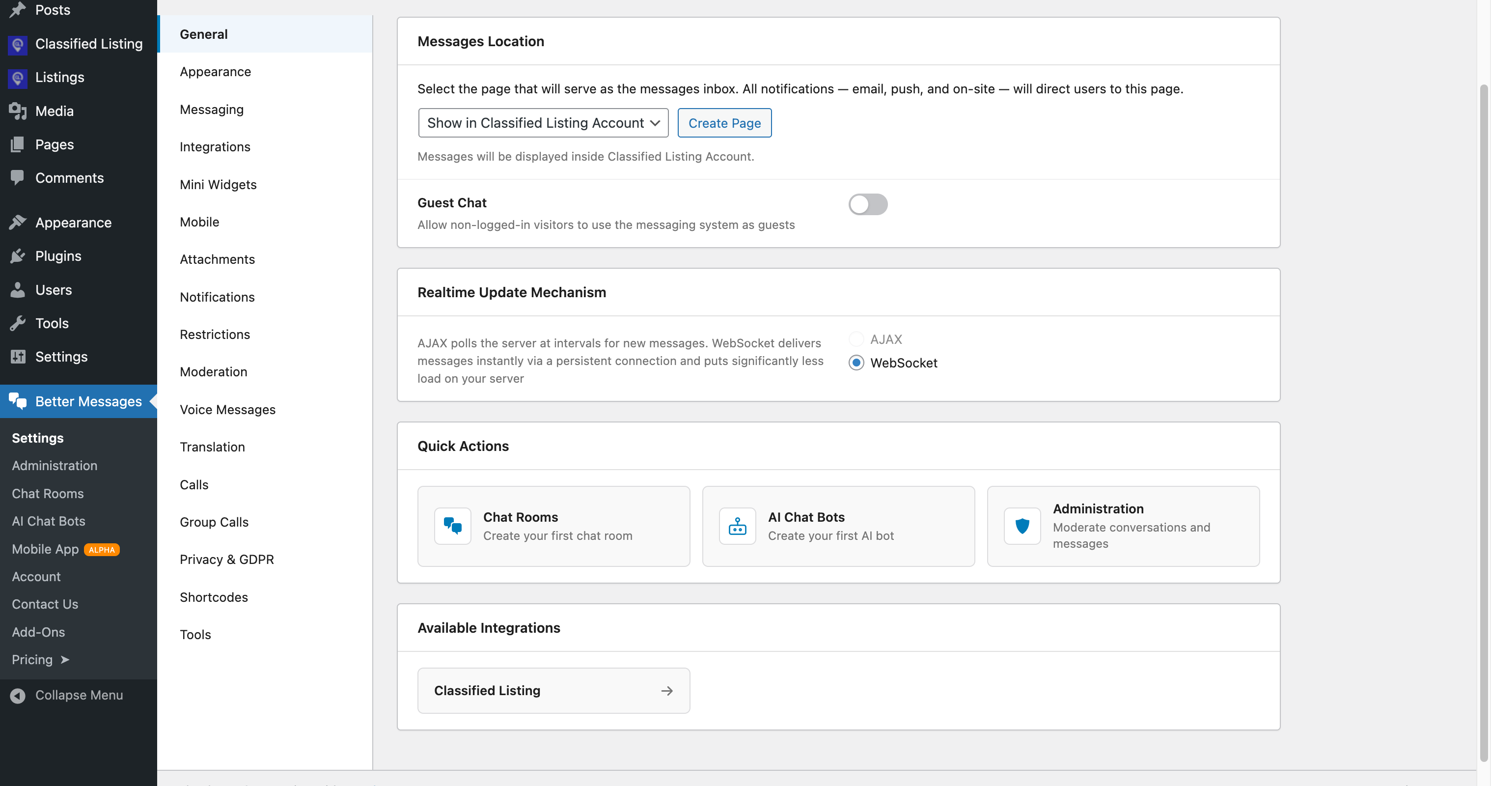The width and height of the screenshot is (1491, 786).
Task: Open the Classified Listing integration card
Action: tap(553, 691)
